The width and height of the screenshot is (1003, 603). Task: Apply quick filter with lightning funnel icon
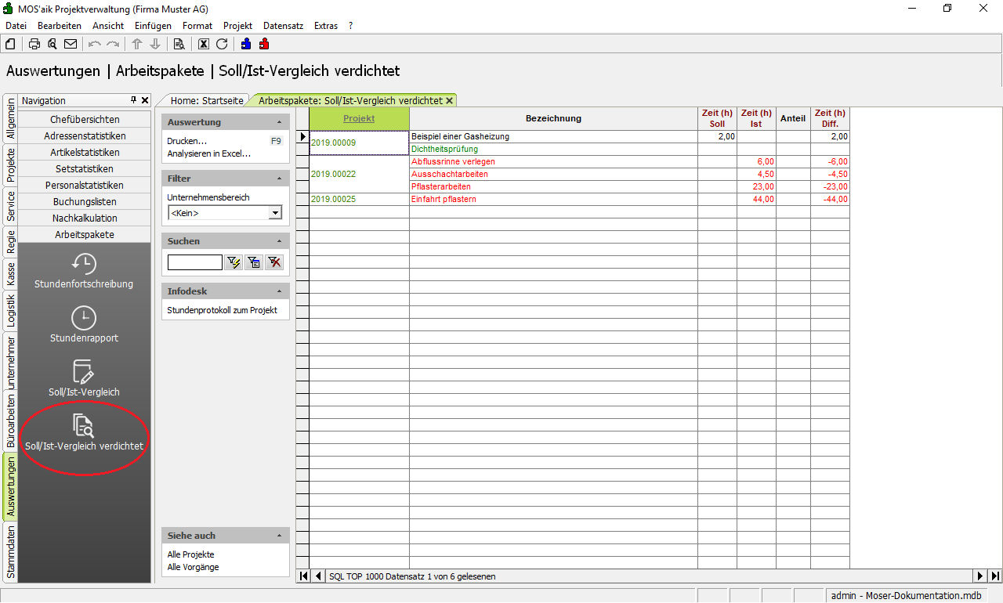(233, 262)
